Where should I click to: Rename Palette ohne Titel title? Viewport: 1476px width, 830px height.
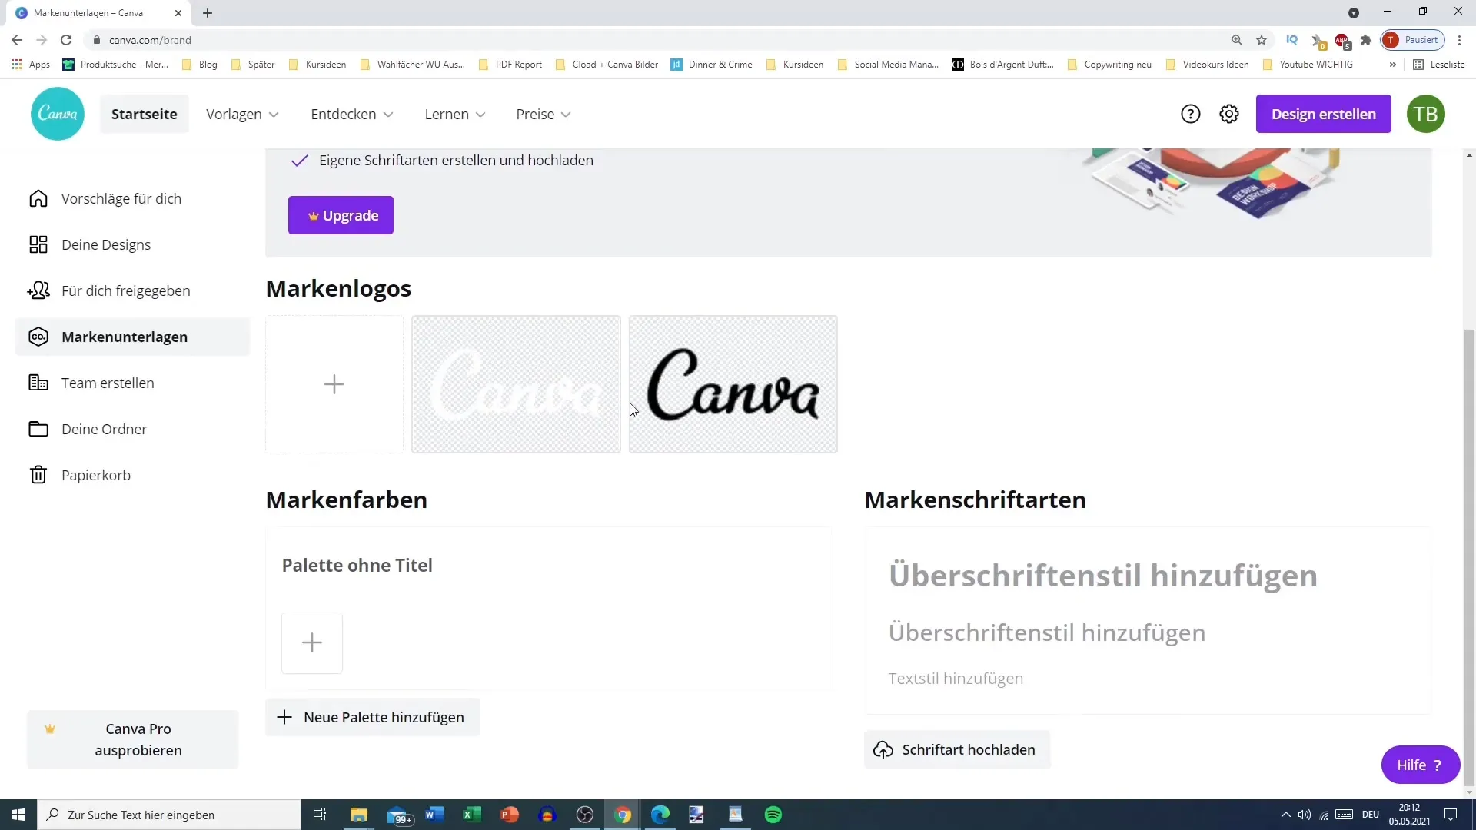click(x=357, y=565)
